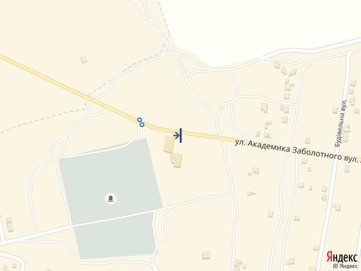Click the lone building near top-left field
This screenshot has width=361, height=271.
[84, 59]
